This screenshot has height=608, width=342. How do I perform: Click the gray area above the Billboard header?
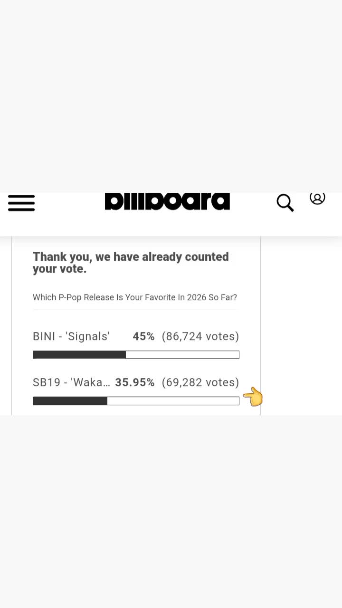pyautogui.click(x=171, y=96)
